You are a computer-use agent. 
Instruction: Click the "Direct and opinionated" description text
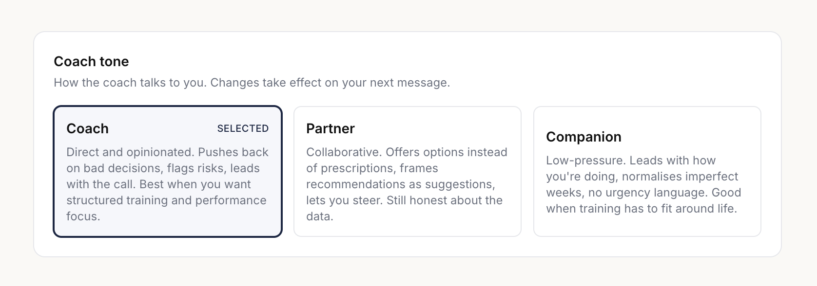point(130,152)
